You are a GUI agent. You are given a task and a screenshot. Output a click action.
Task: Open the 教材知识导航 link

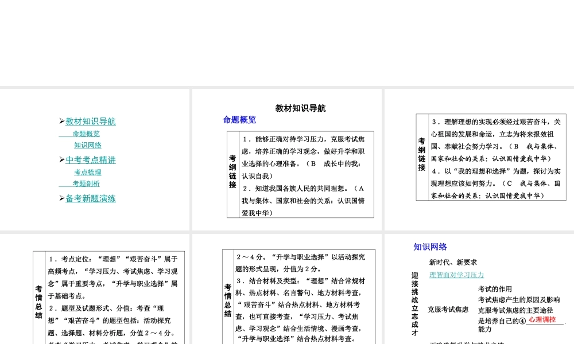[91, 122]
